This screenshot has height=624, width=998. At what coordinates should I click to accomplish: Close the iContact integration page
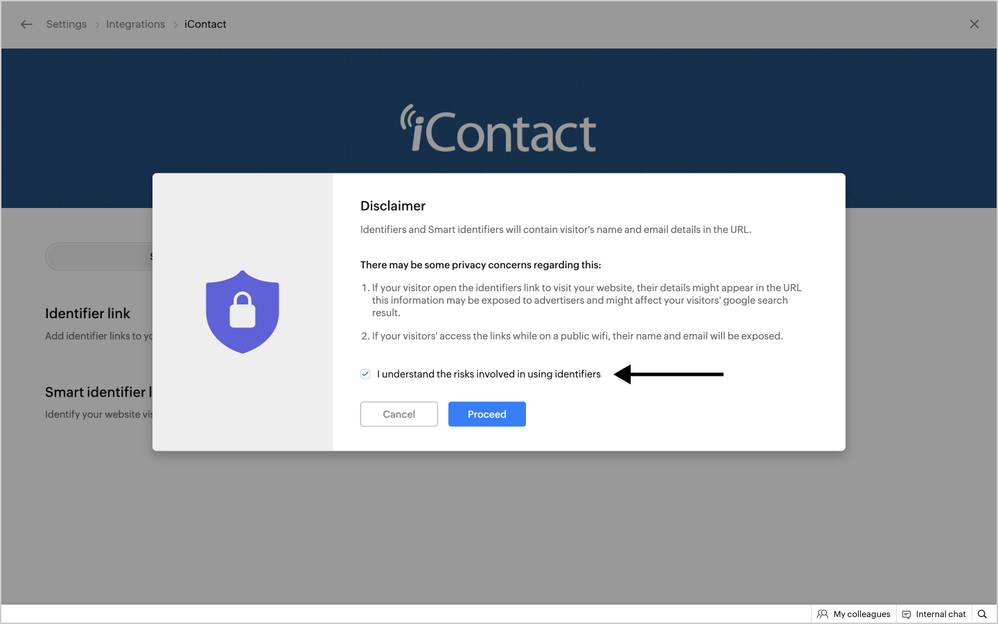pyautogui.click(x=974, y=24)
